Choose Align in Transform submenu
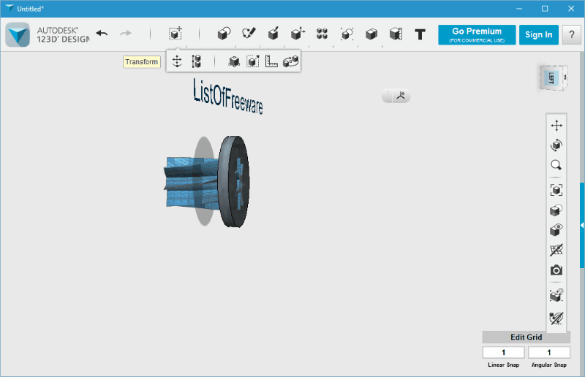The height and width of the screenshot is (377, 585). [x=196, y=61]
